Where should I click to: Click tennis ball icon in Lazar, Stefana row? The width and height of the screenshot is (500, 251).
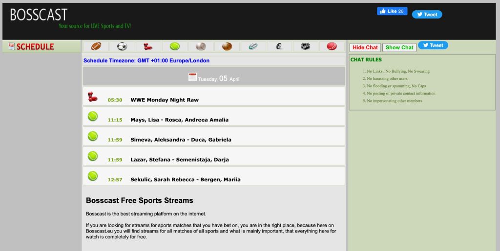click(x=93, y=156)
